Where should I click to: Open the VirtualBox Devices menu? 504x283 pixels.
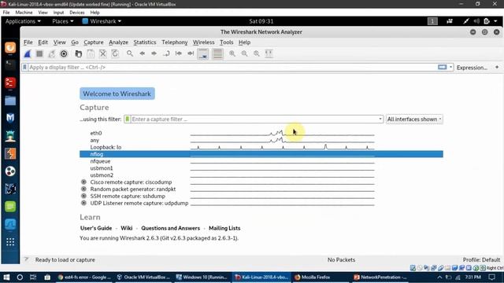77,13
